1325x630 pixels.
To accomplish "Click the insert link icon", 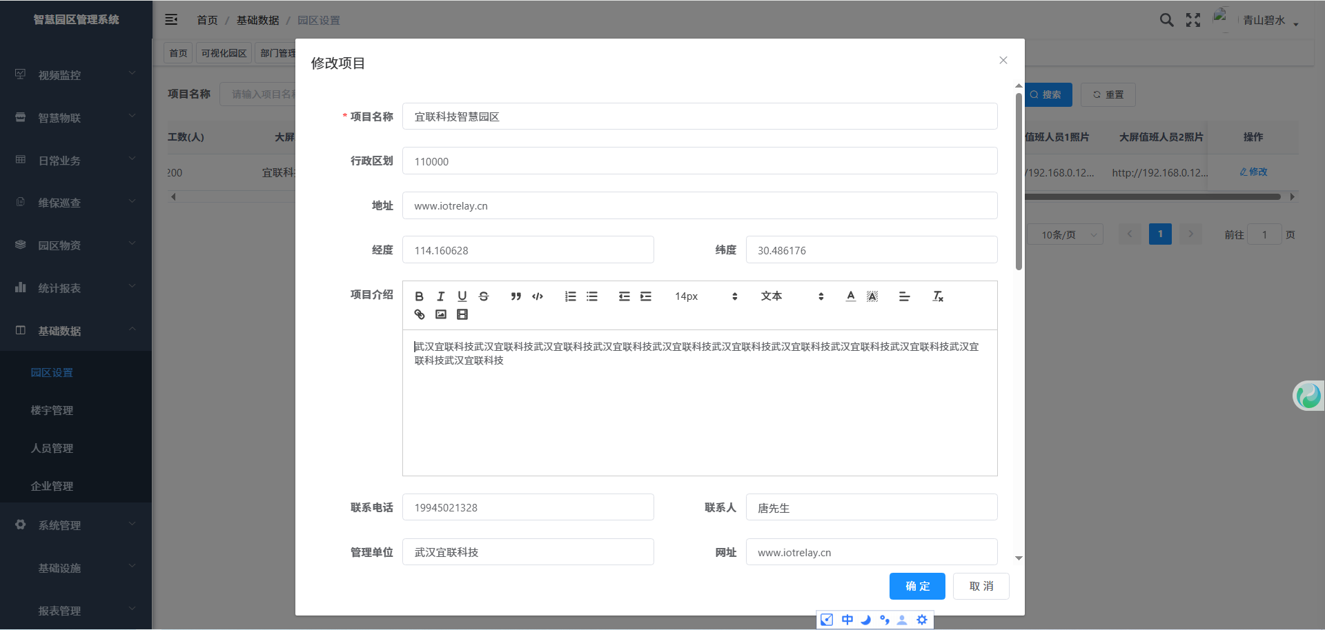I will pos(419,314).
